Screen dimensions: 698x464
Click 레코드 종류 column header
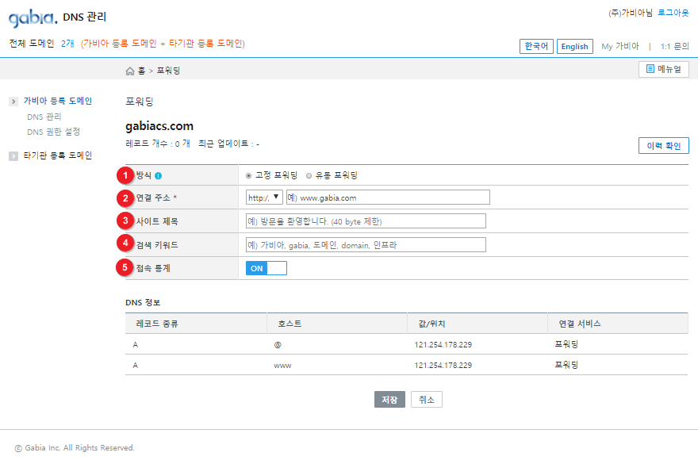157,324
